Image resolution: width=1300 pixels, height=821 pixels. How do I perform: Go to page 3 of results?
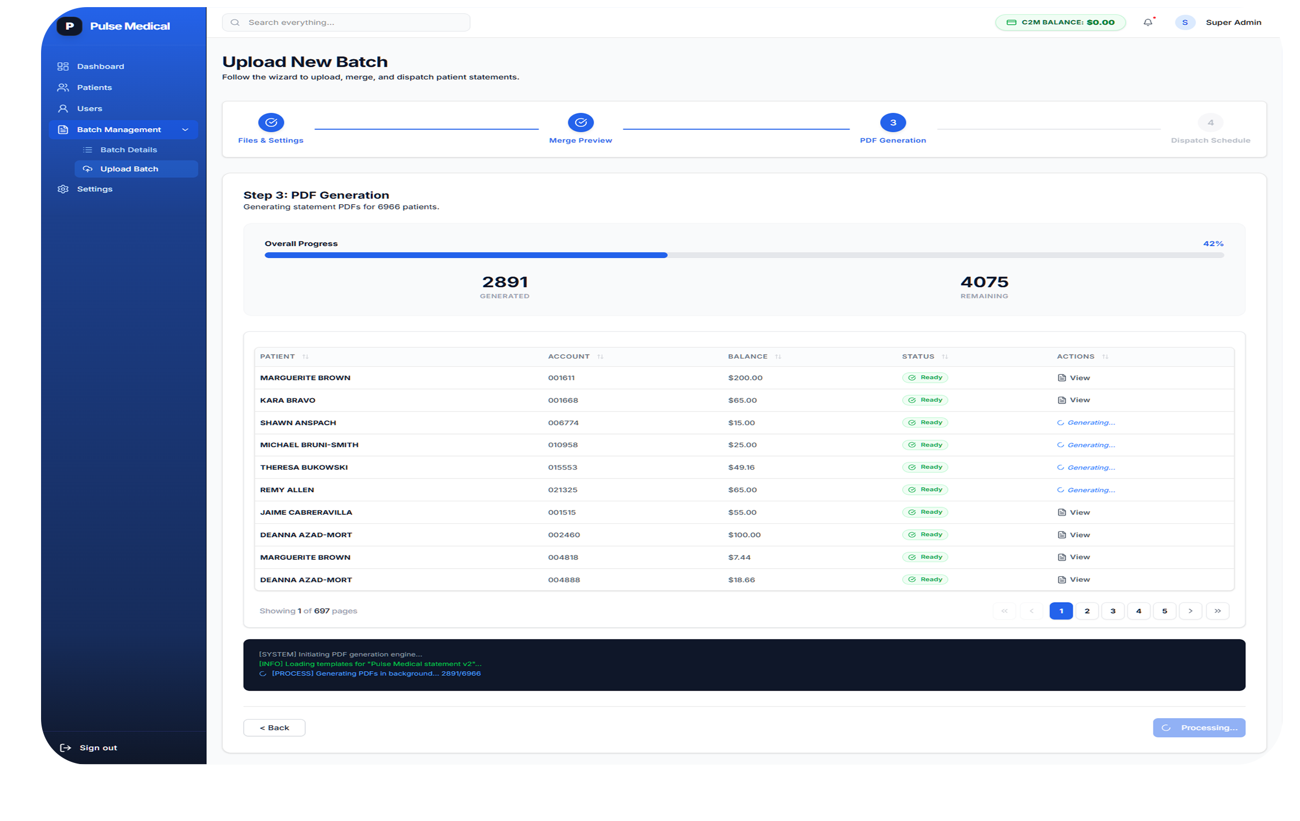tap(1113, 611)
